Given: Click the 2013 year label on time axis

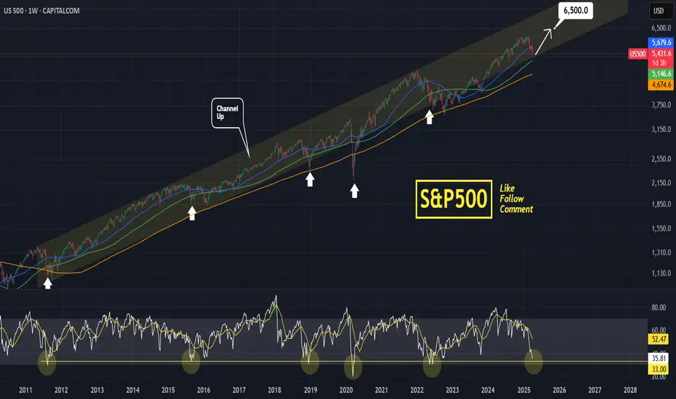Looking at the screenshot, I should click(x=97, y=390).
